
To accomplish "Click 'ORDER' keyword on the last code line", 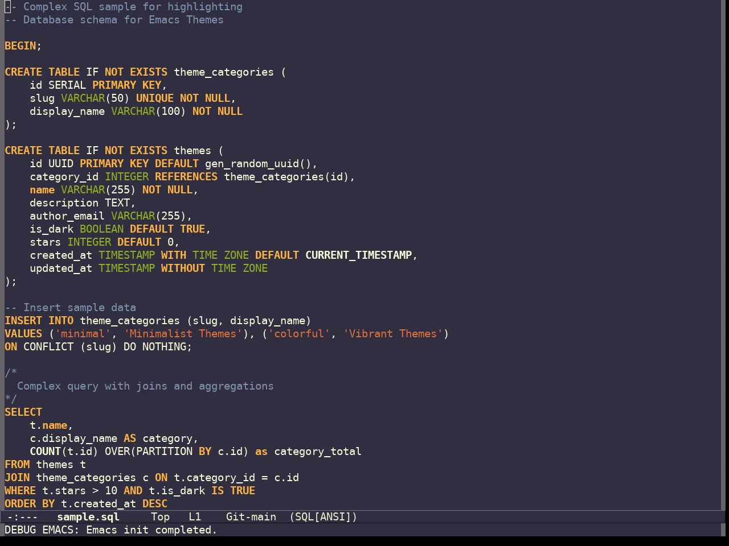I will point(20,504).
